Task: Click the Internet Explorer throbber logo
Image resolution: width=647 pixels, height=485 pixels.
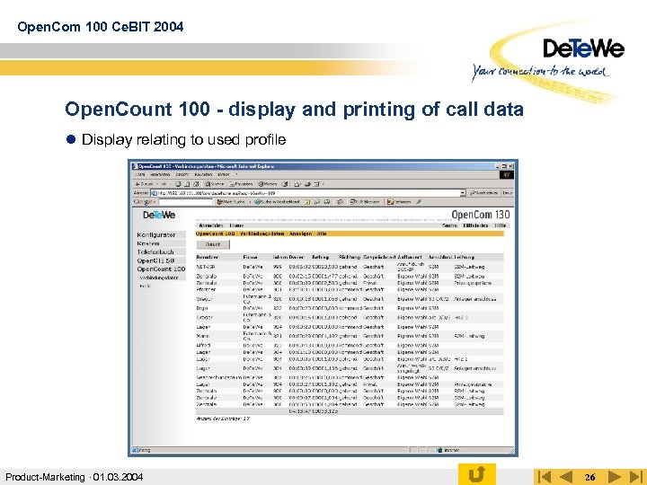Action: click(507, 175)
